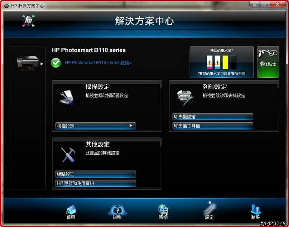Viewport: 289px width, 227px height.
Task: Click the HP logo icon in header
Action: coord(28,21)
